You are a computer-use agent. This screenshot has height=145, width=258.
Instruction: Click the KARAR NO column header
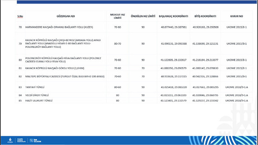[x=236, y=16]
